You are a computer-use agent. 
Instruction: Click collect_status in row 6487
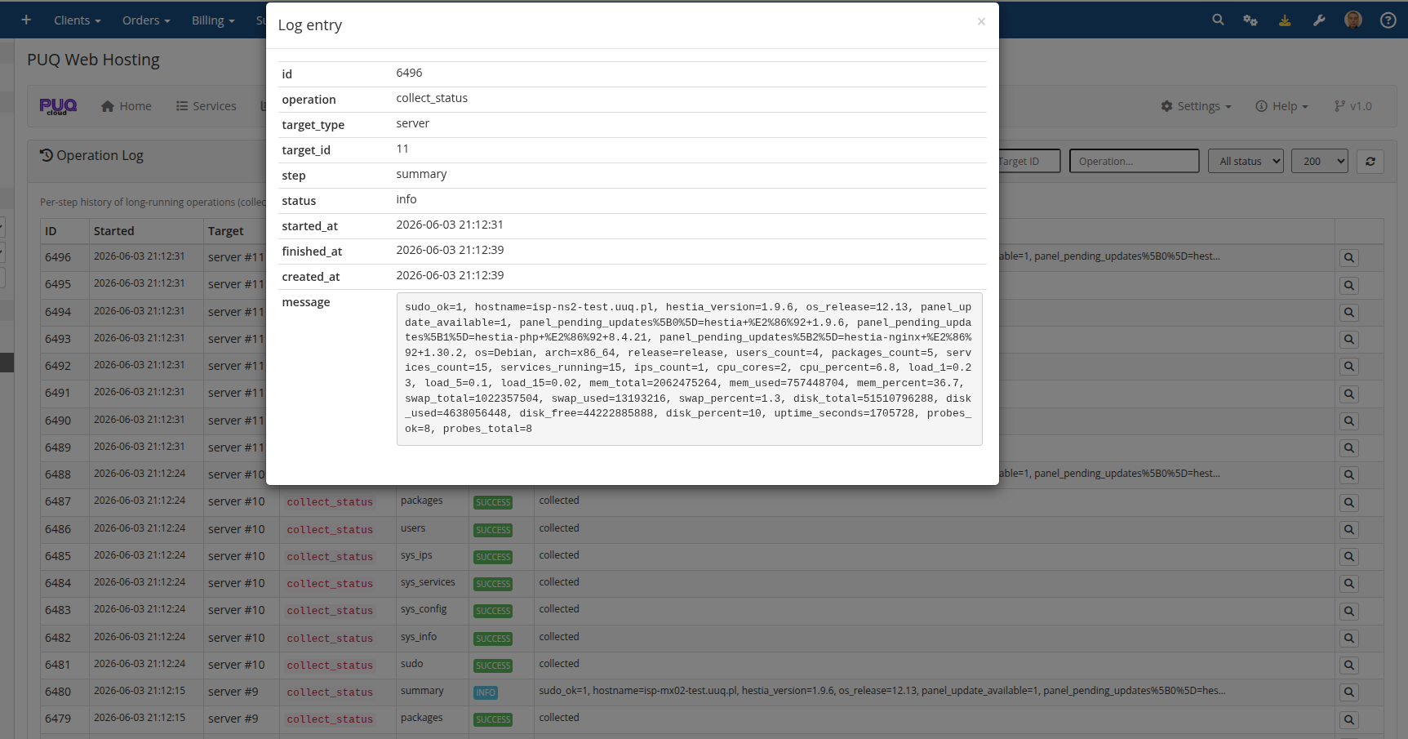[330, 502]
